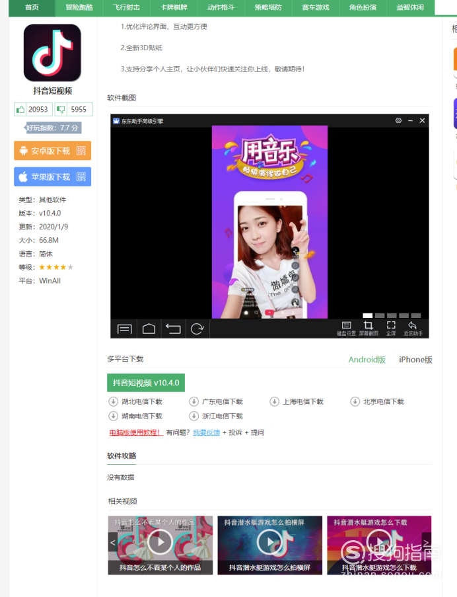Open 键盘设置 keyboard settings icon

pyautogui.click(x=346, y=328)
